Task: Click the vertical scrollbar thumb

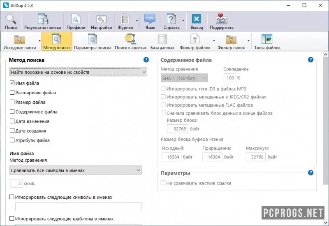Action: (x=325, y=121)
